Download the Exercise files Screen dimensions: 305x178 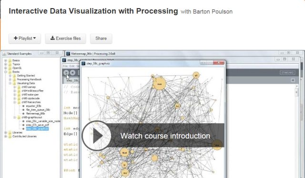66,39
